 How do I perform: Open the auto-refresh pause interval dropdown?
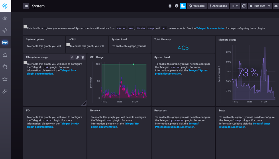(235, 6)
